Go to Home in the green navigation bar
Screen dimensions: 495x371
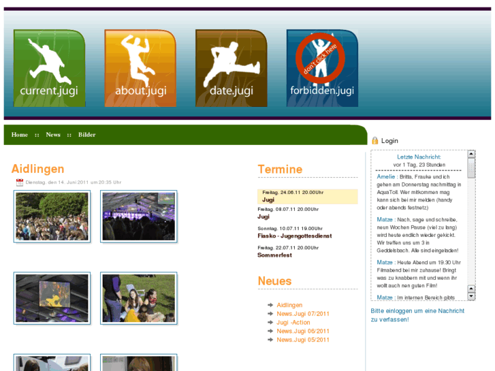20,135
